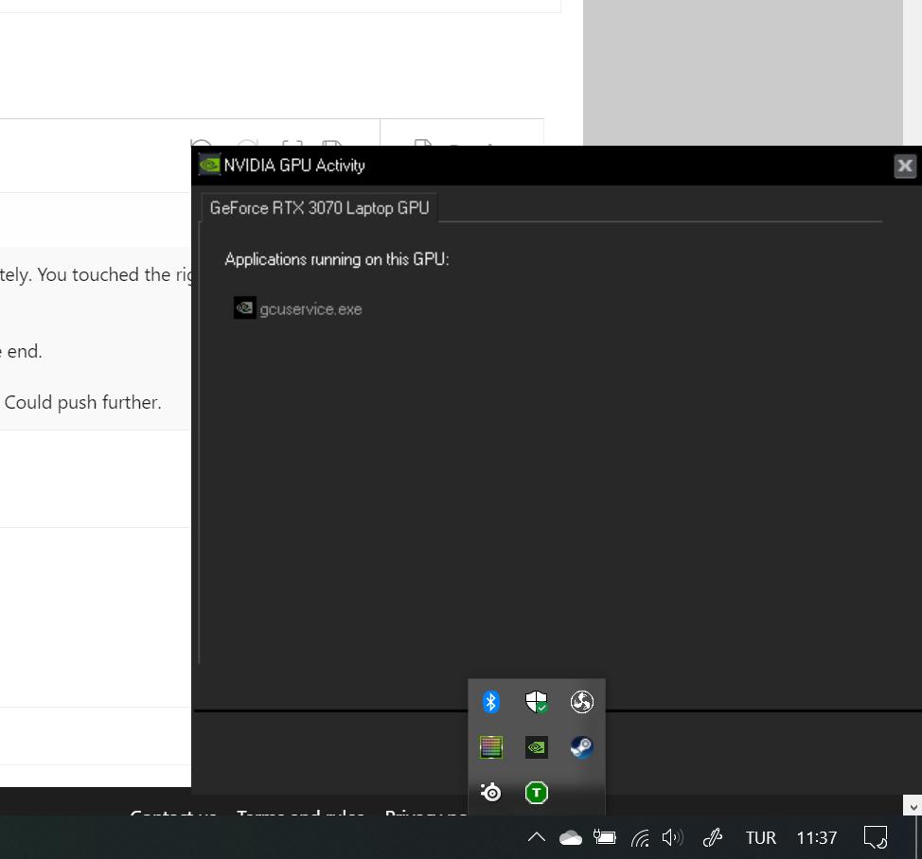The height and width of the screenshot is (859, 922).
Task: Click the battery power icon on the taskbar
Action: (605, 837)
